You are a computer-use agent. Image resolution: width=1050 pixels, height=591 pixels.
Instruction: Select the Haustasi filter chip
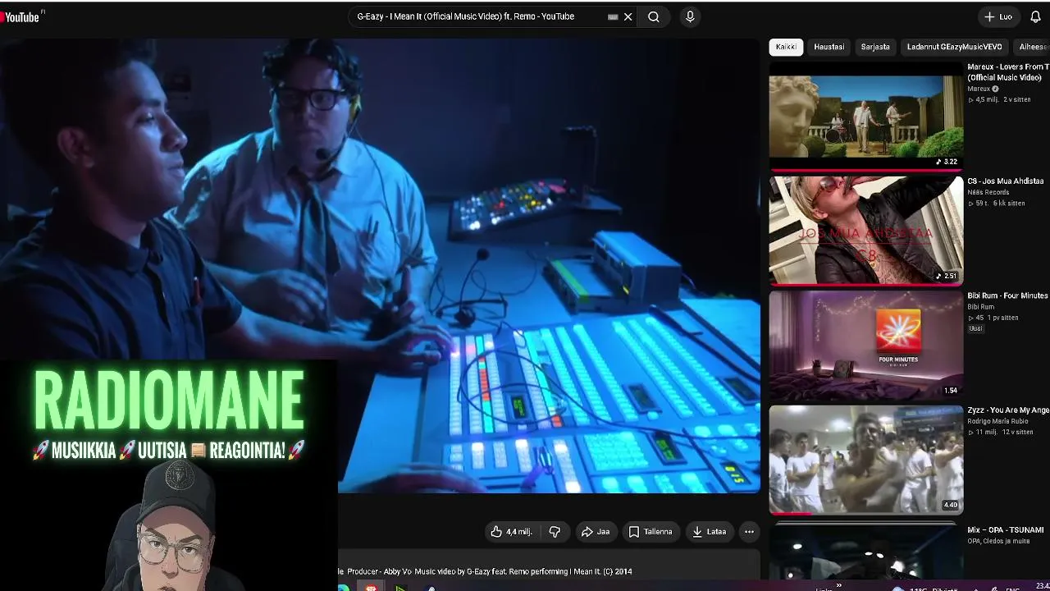pyautogui.click(x=829, y=47)
